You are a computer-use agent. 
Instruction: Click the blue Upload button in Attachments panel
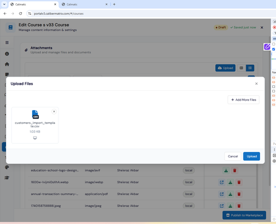point(225,68)
